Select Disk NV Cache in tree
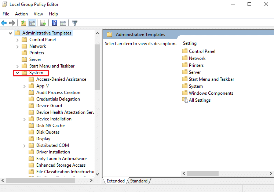 pos(50,126)
